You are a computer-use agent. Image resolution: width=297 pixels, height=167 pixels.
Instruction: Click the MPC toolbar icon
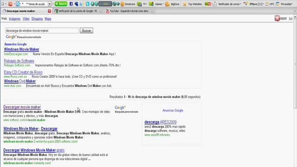tap(267, 4)
